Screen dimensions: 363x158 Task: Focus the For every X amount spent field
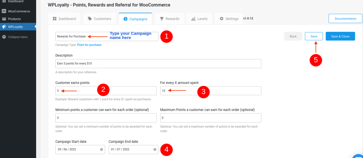tap(211, 91)
